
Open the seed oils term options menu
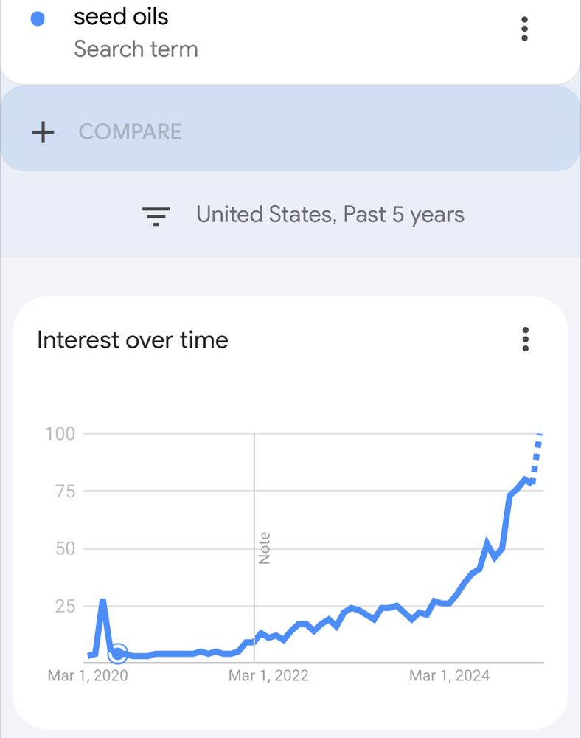tap(524, 30)
